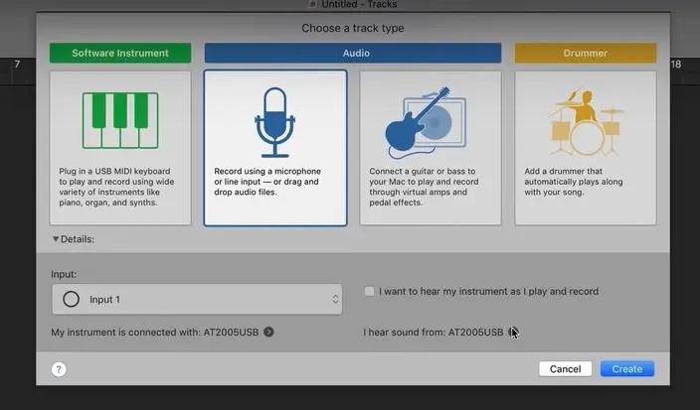
Task: Pick the Drummer track icon
Action: tap(585, 121)
